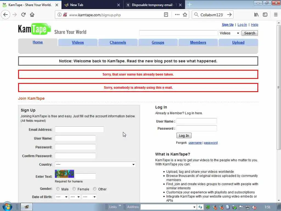Select the Other gender radio button
The width and height of the screenshot is (281, 211).
click(95, 189)
